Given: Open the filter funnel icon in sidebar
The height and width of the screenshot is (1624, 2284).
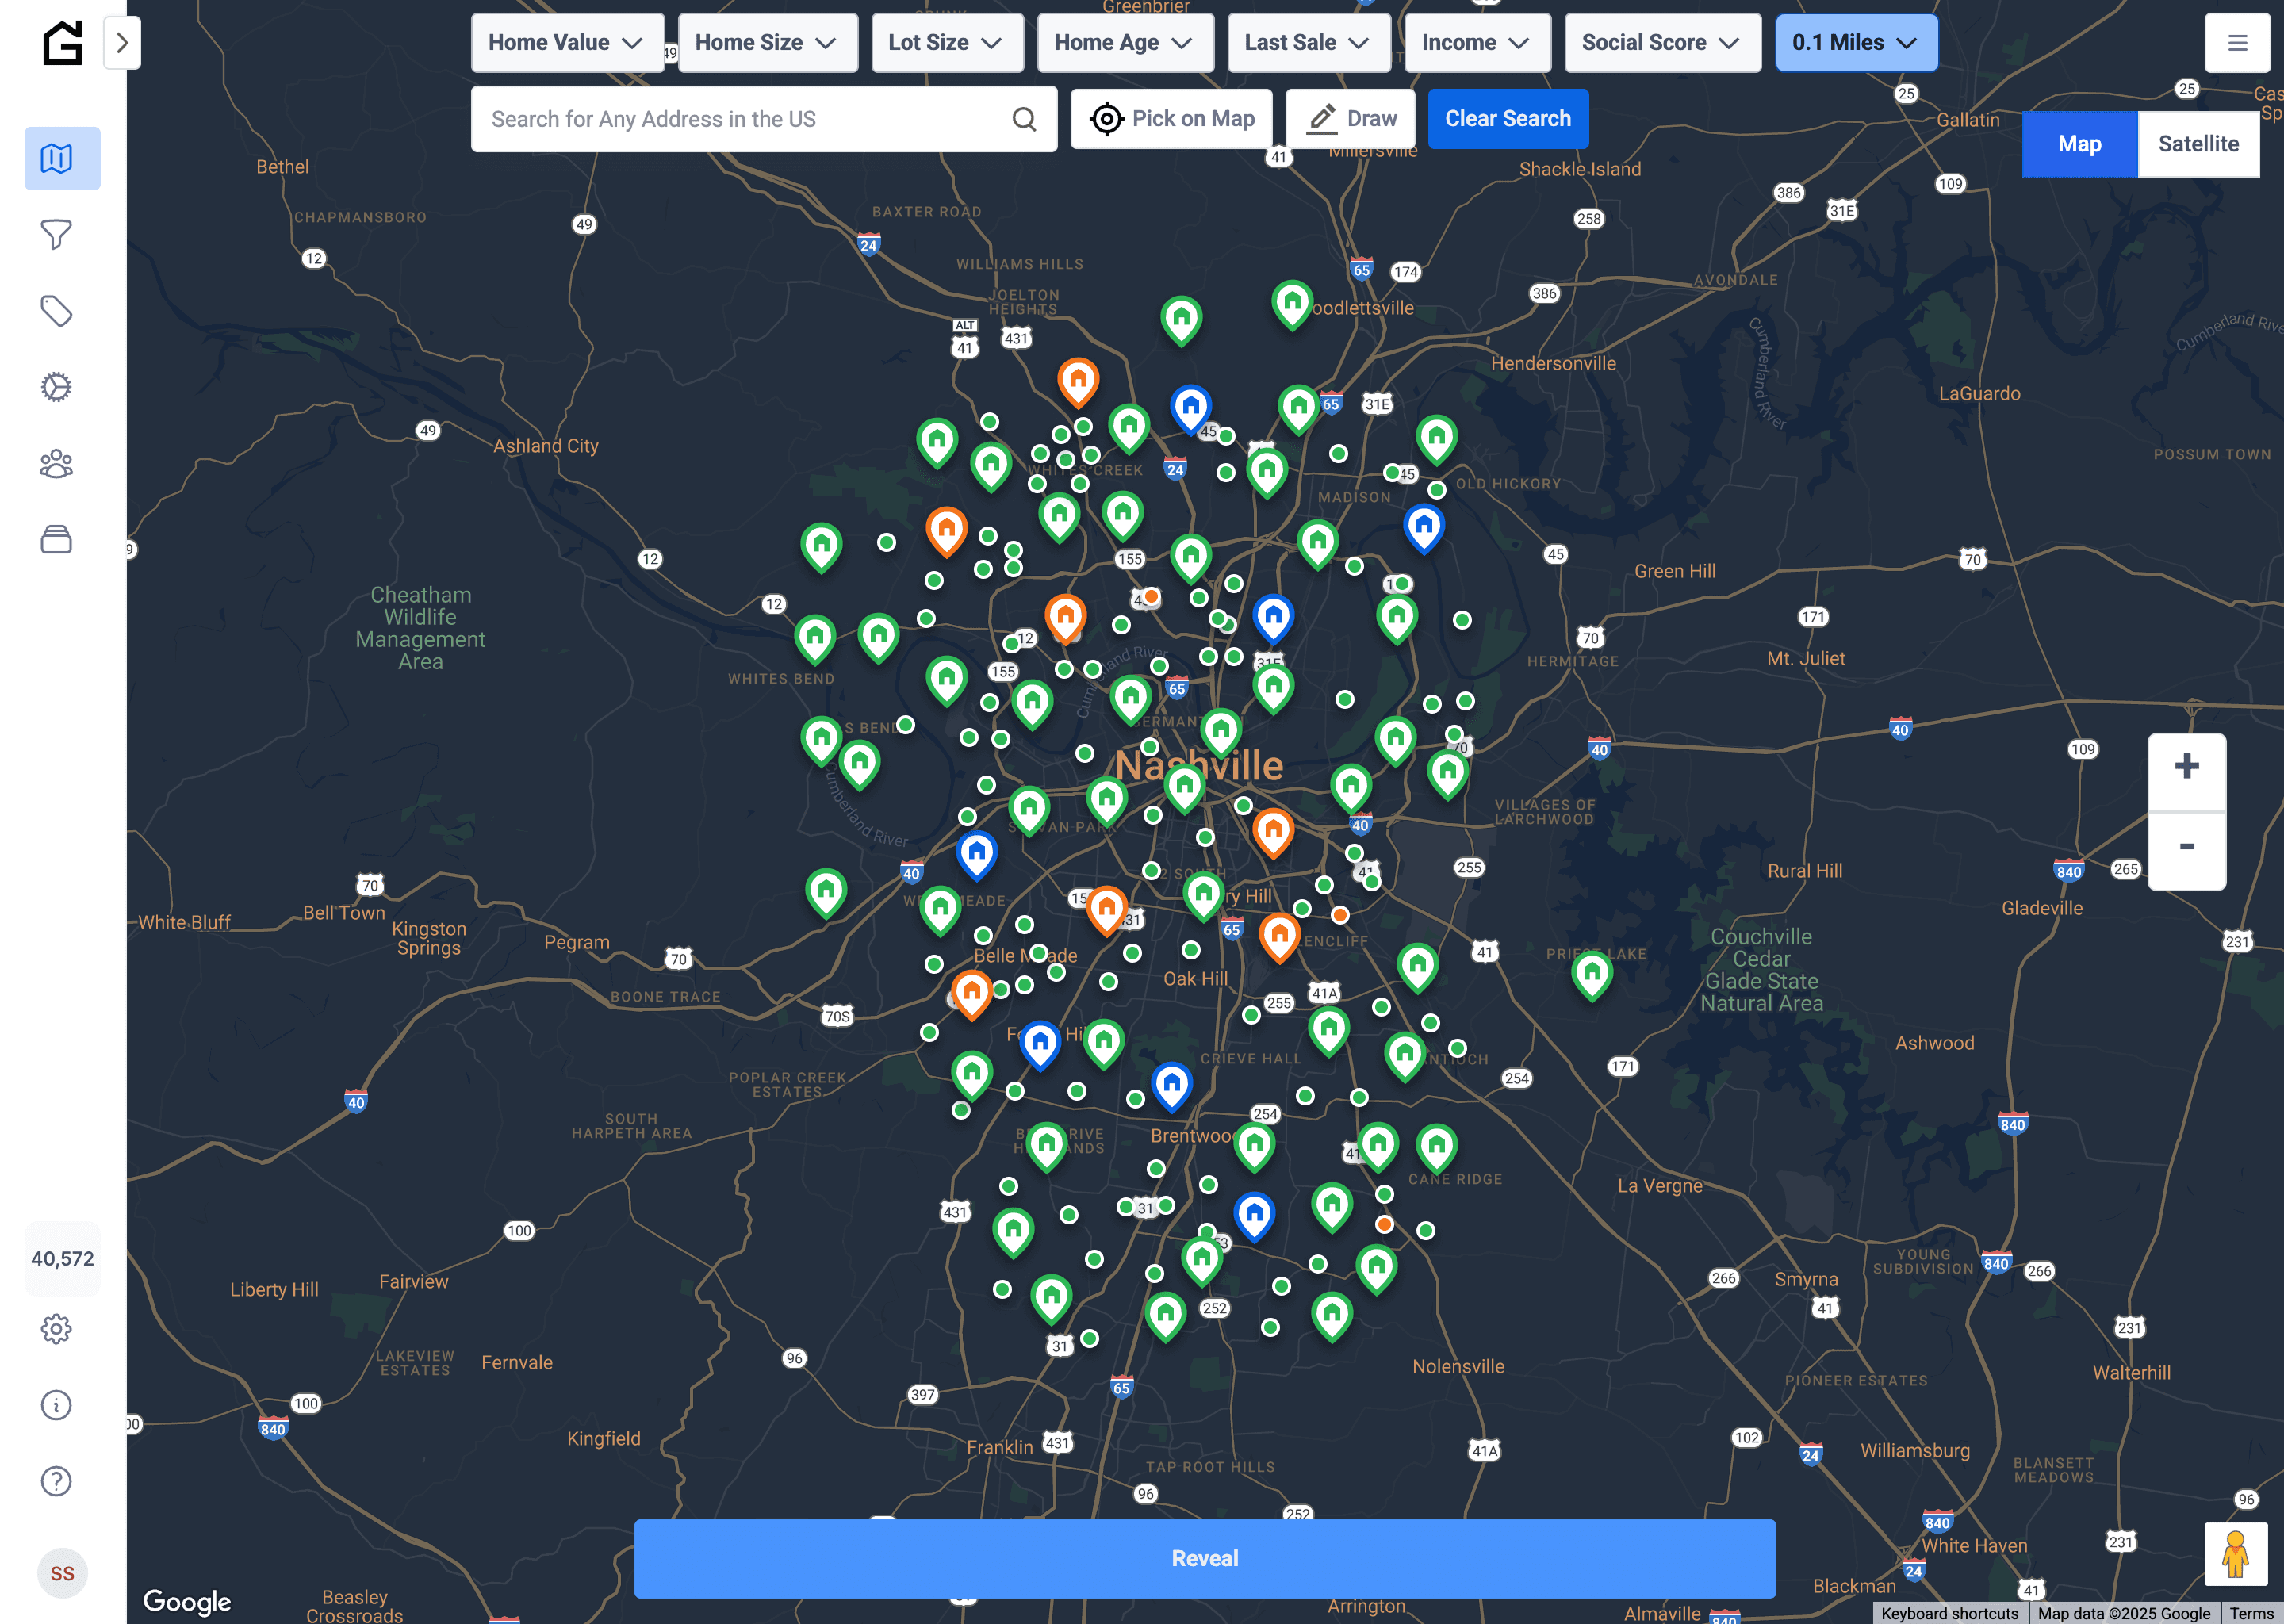Looking at the screenshot, I should [57, 234].
